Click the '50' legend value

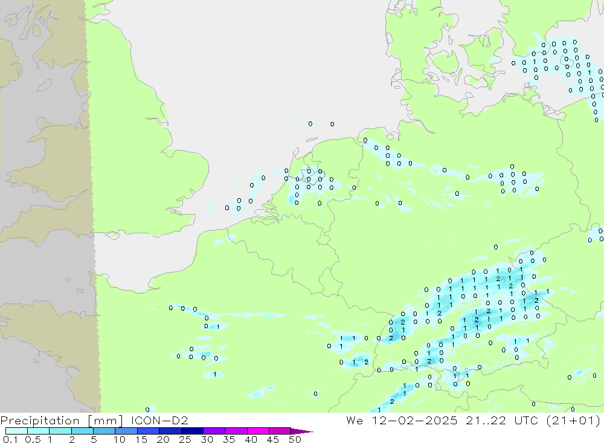pos(295,439)
